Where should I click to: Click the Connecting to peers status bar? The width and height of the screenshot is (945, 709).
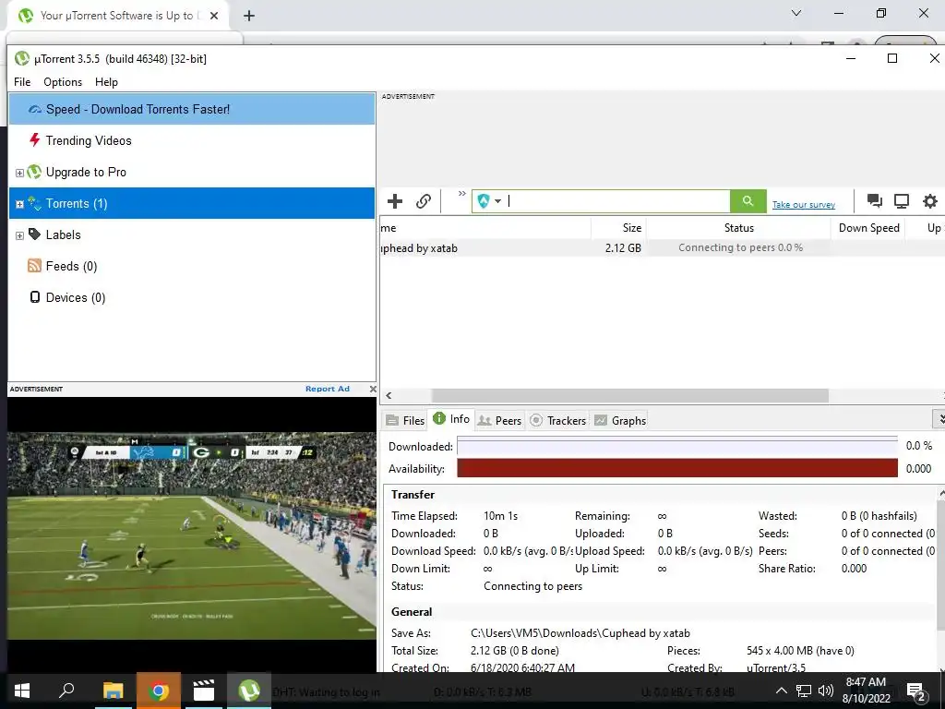pyautogui.click(x=740, y=247)
